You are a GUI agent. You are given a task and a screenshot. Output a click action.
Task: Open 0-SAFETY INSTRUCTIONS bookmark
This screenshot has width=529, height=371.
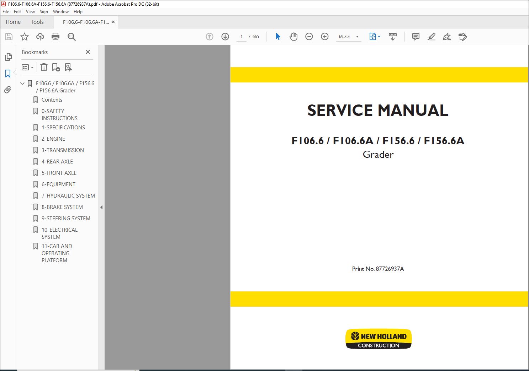(59, 115)
